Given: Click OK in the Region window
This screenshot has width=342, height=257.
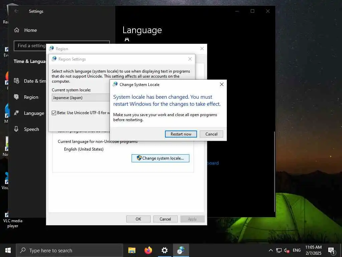Looking at the screenshot, I should click(x=138, y=219).
